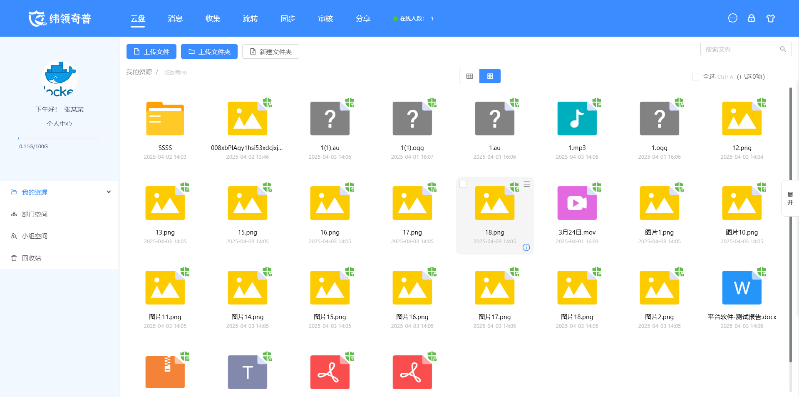The height and width of the screenshot is (397, 799).
Task: Click the lock icon in header
Action: click(751, 18)
